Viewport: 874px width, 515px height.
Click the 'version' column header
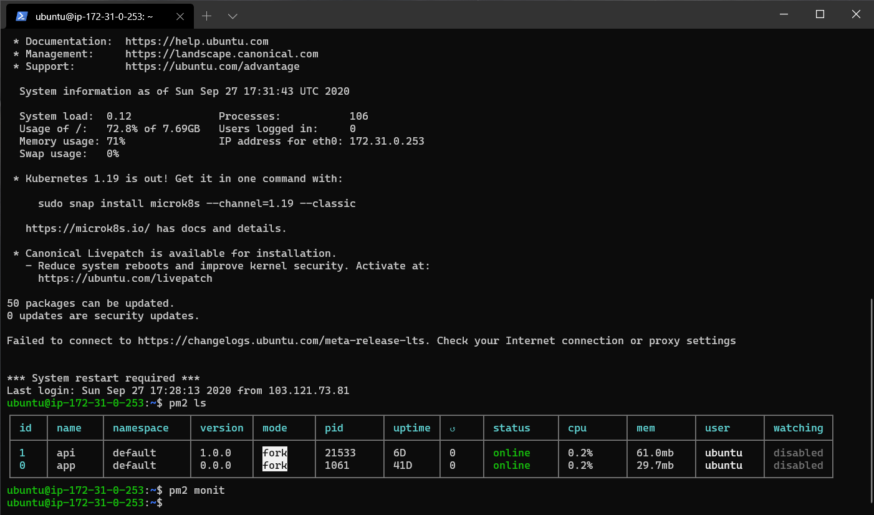coord(222,428)
